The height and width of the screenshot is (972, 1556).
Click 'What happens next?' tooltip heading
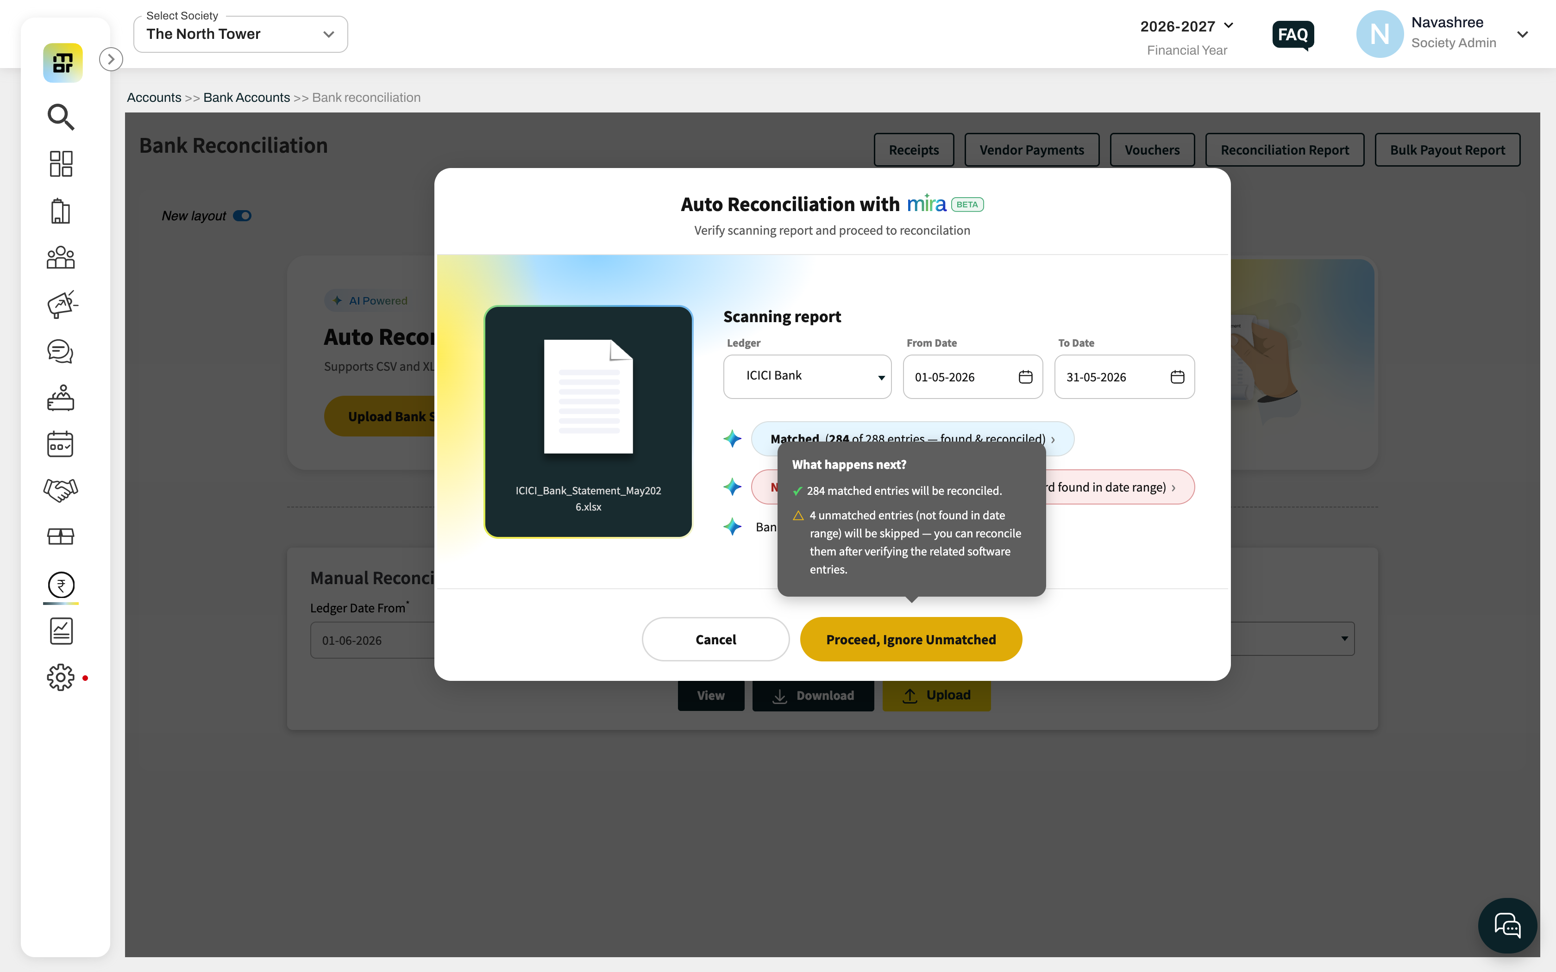pyautogui.click(x=849, y=464)
